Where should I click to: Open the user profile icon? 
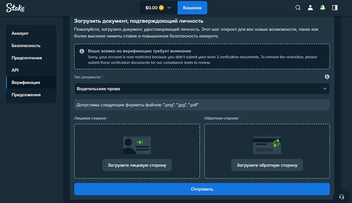coord(310,7)
